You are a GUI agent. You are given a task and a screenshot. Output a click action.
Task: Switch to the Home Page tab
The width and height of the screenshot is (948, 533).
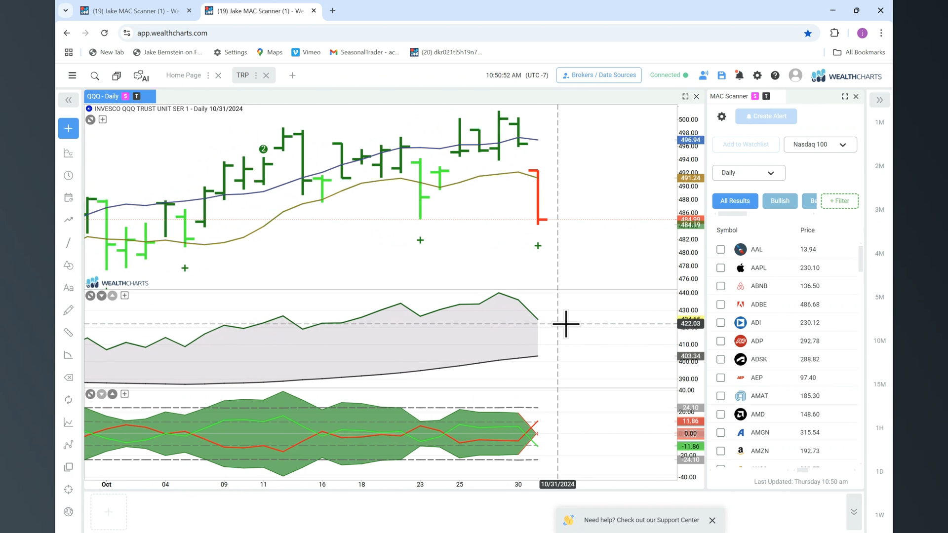click(183, 75)
